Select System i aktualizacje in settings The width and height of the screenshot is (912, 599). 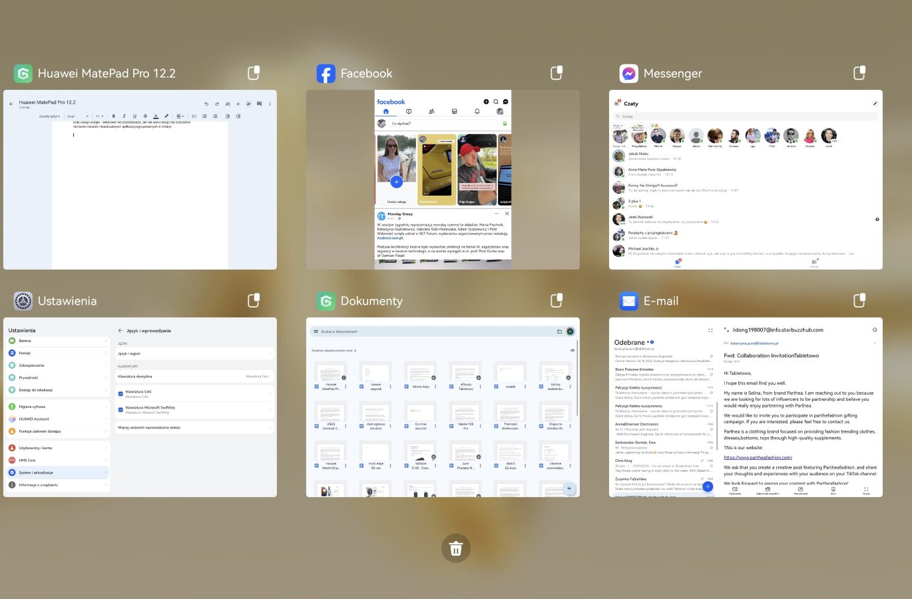pyautogui.click(x=58, y=473)
